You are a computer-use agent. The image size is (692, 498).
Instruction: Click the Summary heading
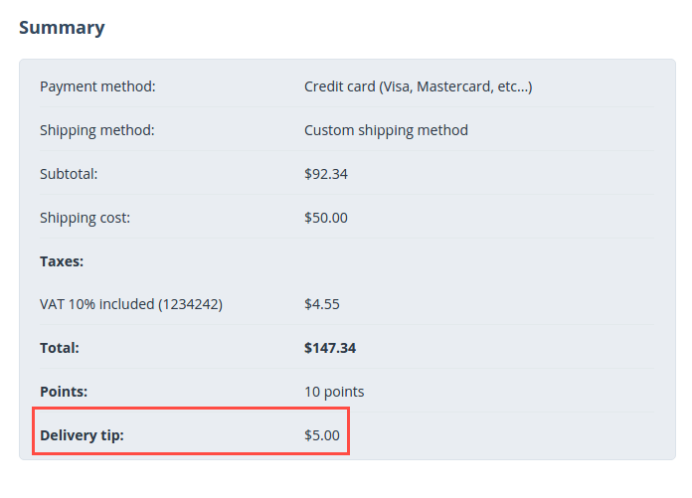point(62,28)
